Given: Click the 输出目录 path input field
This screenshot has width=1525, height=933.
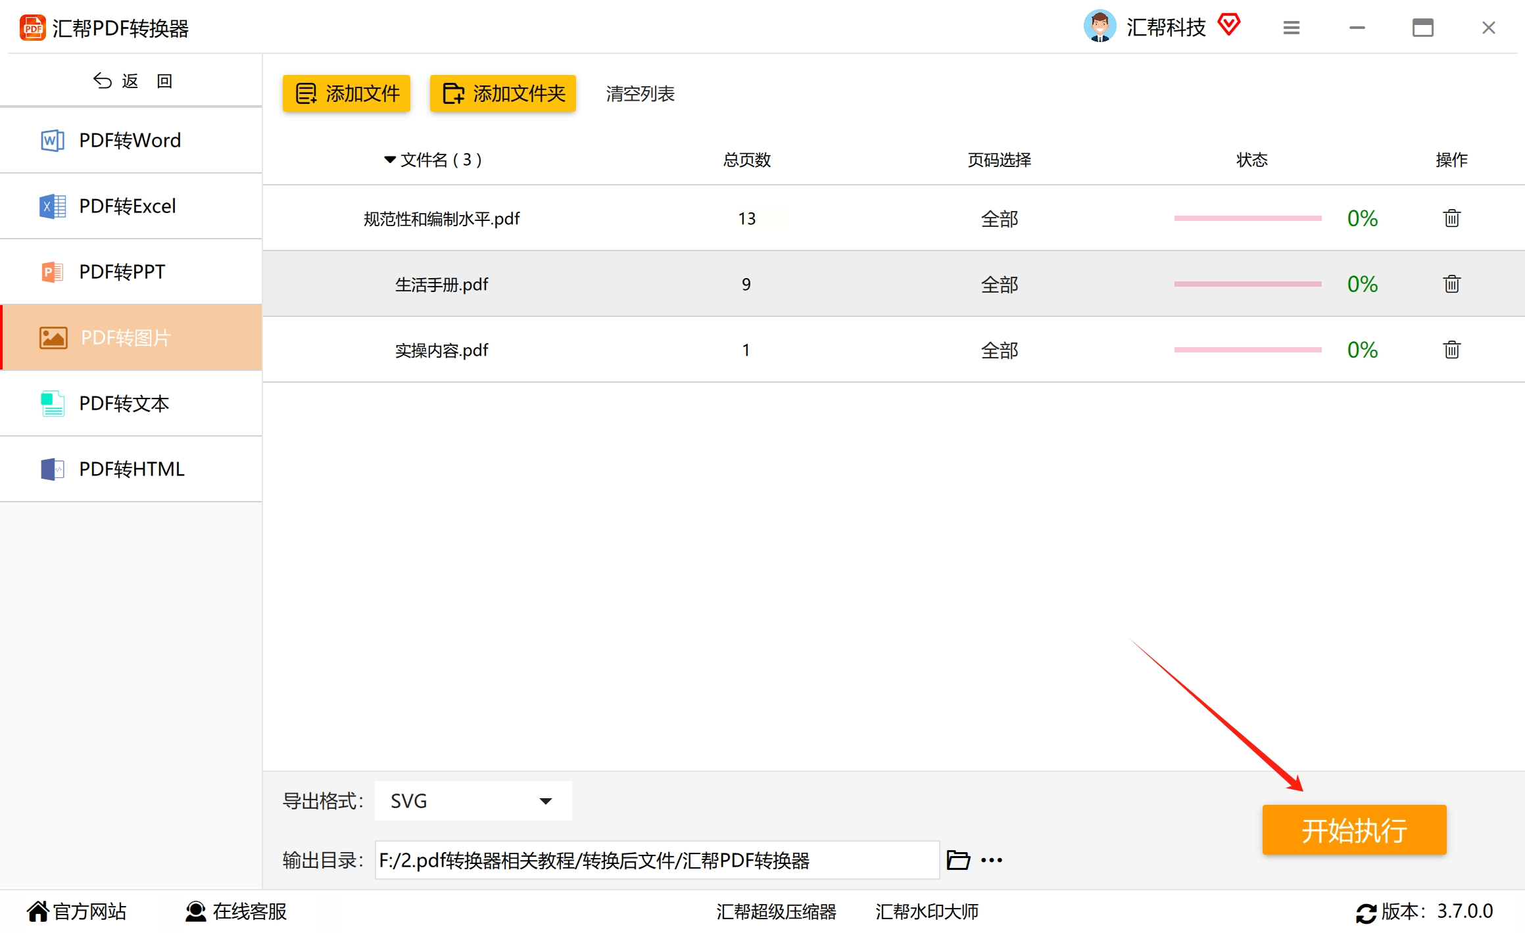Looking at the screenshot, I should pyautogui.click(x=656, y=860).
